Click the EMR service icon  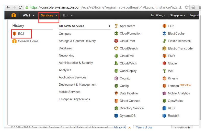click(164, 56)
